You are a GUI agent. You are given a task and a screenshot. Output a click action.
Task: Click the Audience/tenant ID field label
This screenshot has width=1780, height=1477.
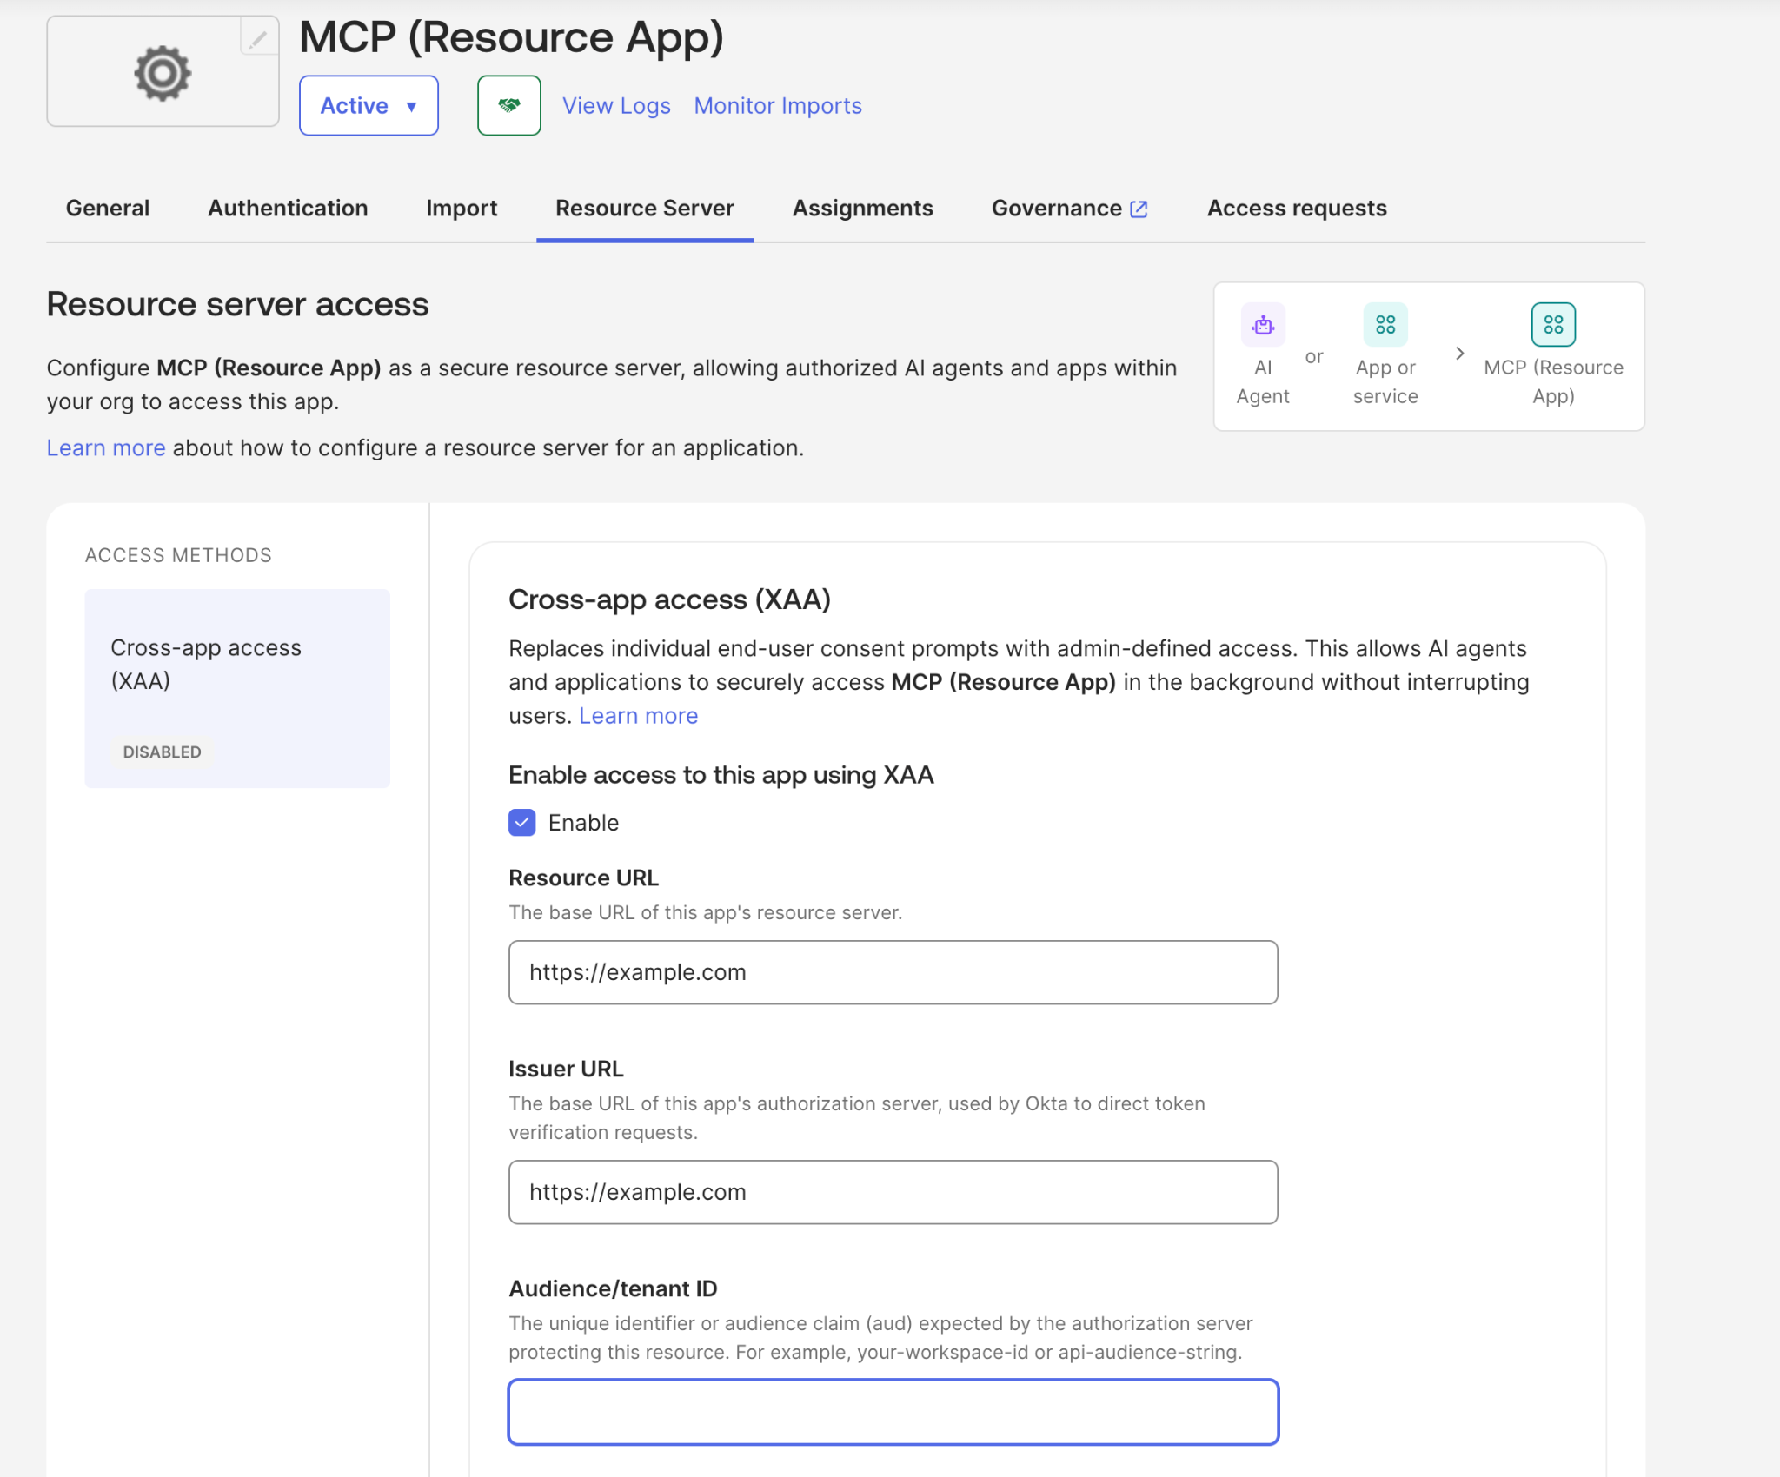614,1289
